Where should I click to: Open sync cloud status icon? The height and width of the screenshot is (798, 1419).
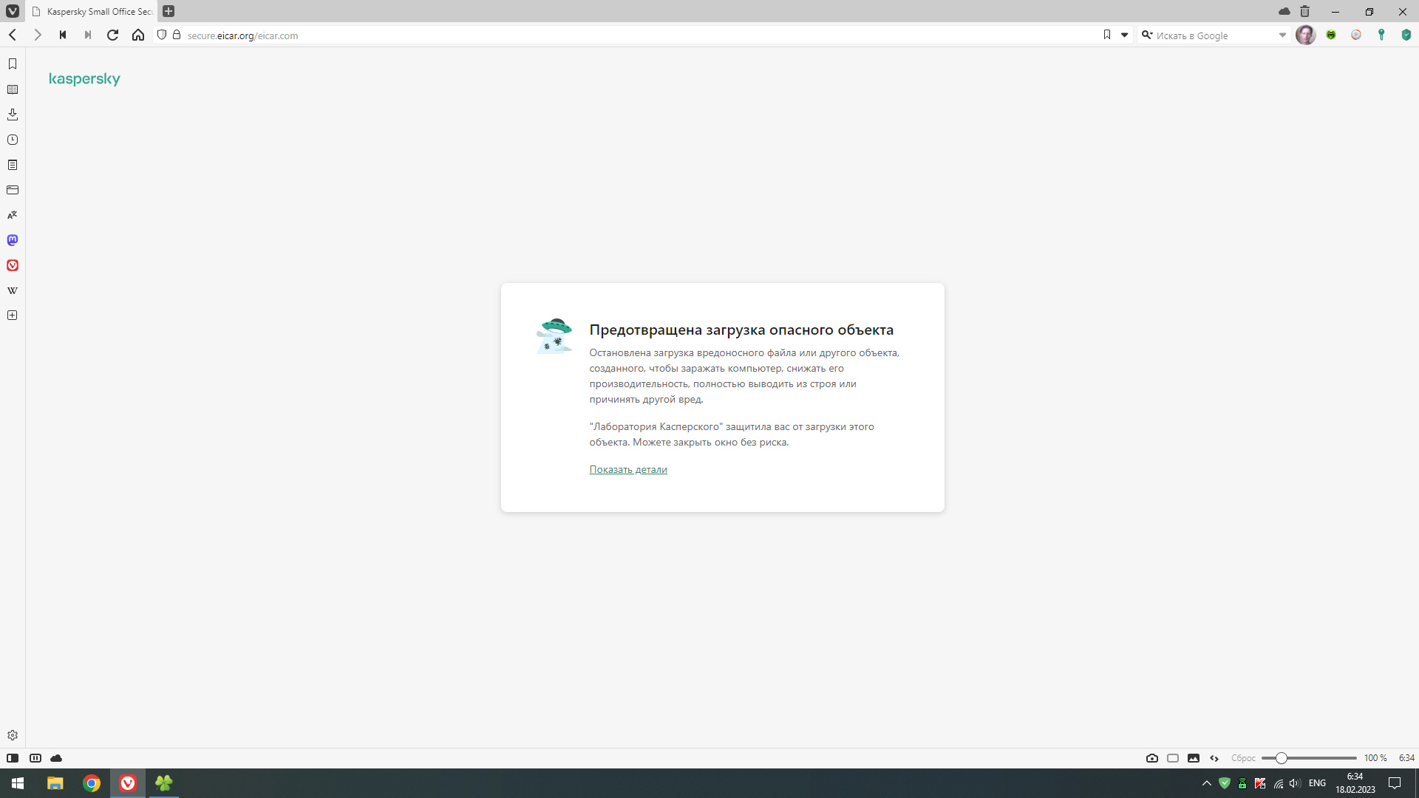(56, 758)
